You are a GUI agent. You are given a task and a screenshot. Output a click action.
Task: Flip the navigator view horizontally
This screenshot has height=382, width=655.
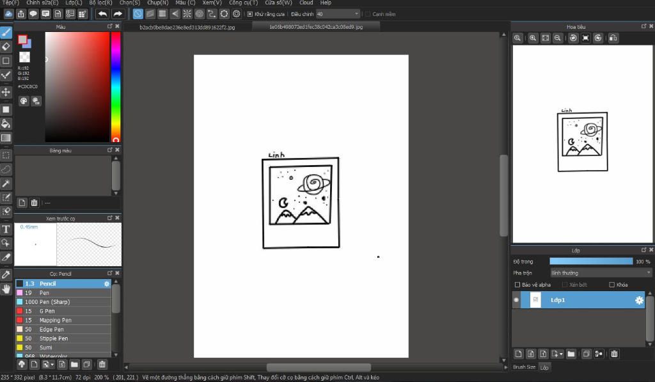click(x=613, y=38)
